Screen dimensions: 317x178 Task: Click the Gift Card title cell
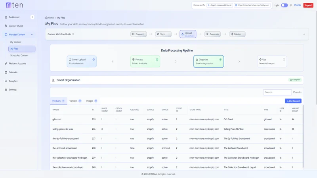228,119
